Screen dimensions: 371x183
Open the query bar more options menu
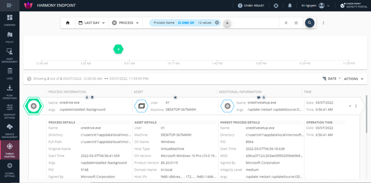point(323,23)
